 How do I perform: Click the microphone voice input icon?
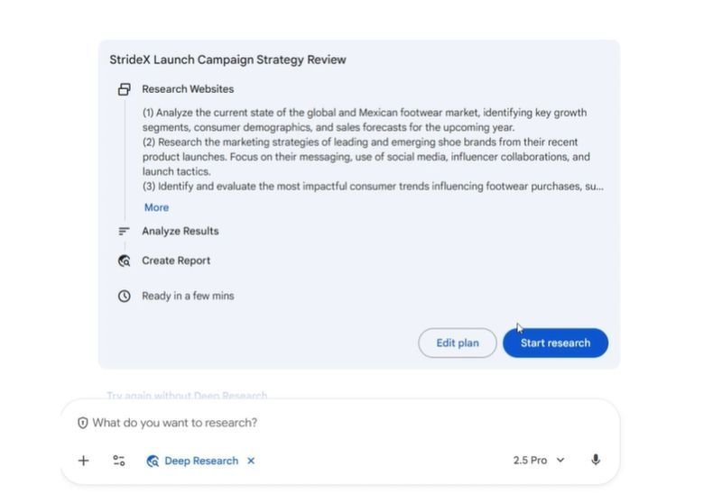pyautogui.click(x=596, y=461)
